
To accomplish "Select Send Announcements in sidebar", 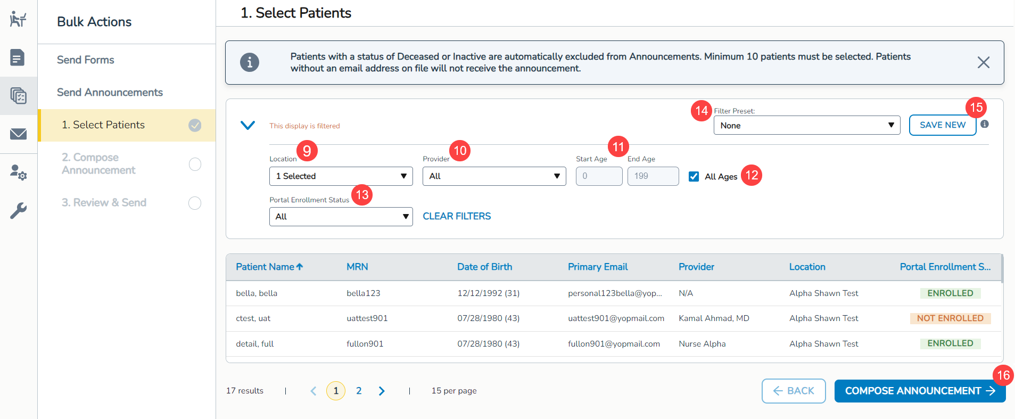I will pos(110,93).
